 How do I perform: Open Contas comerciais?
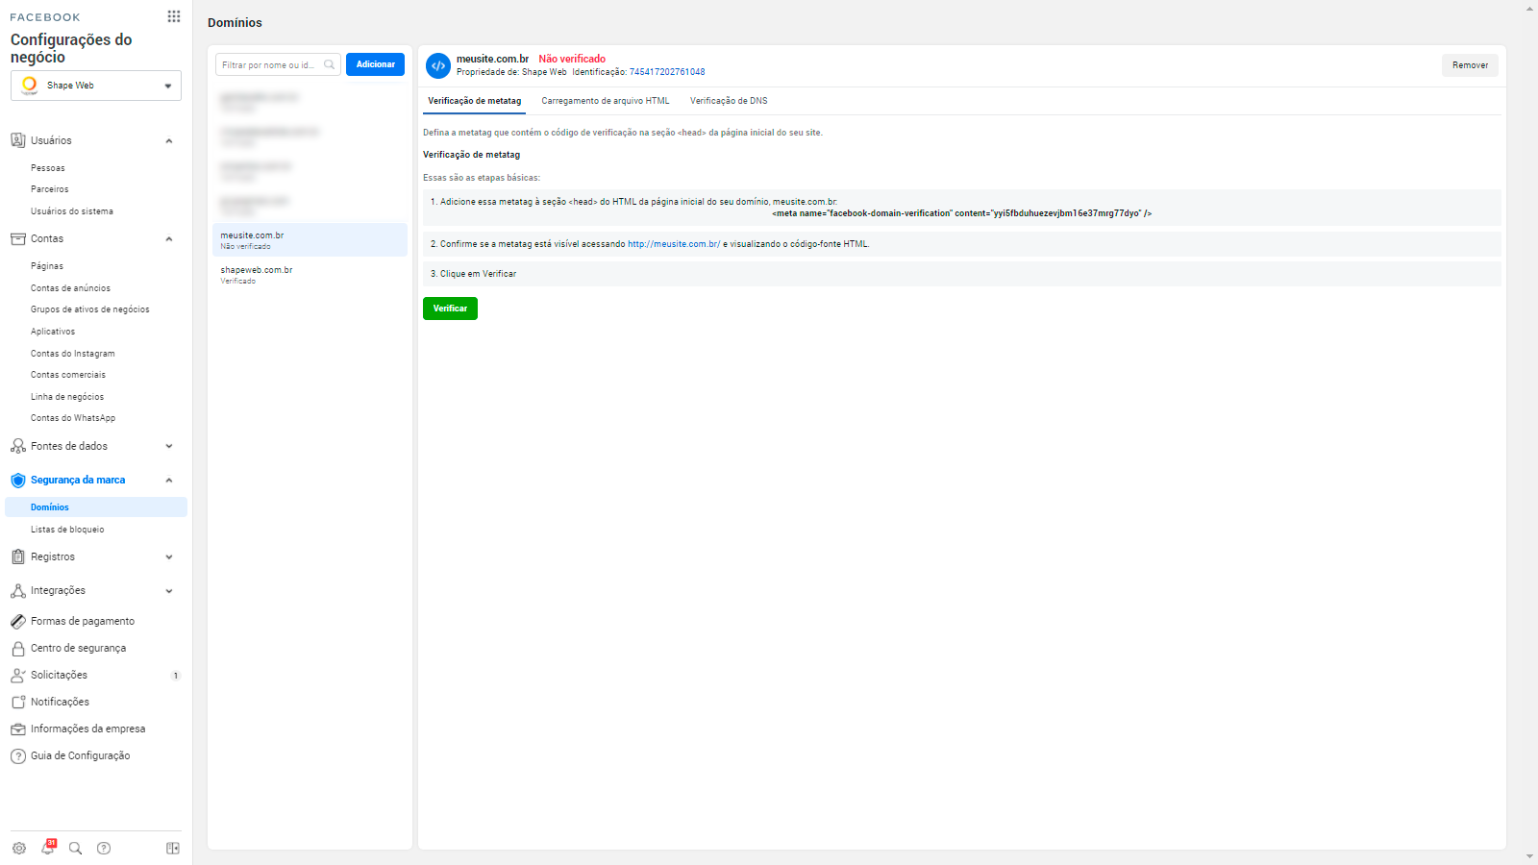pyautogui.click(x=68, y=375)
